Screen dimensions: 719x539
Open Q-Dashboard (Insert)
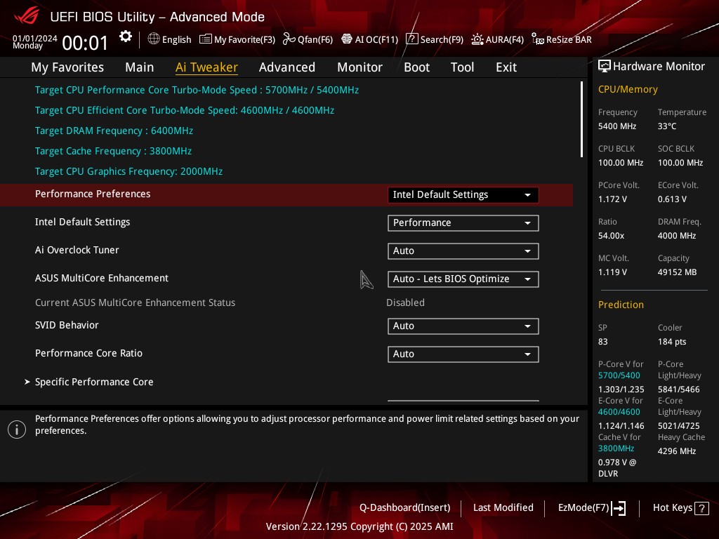[404, 508]
